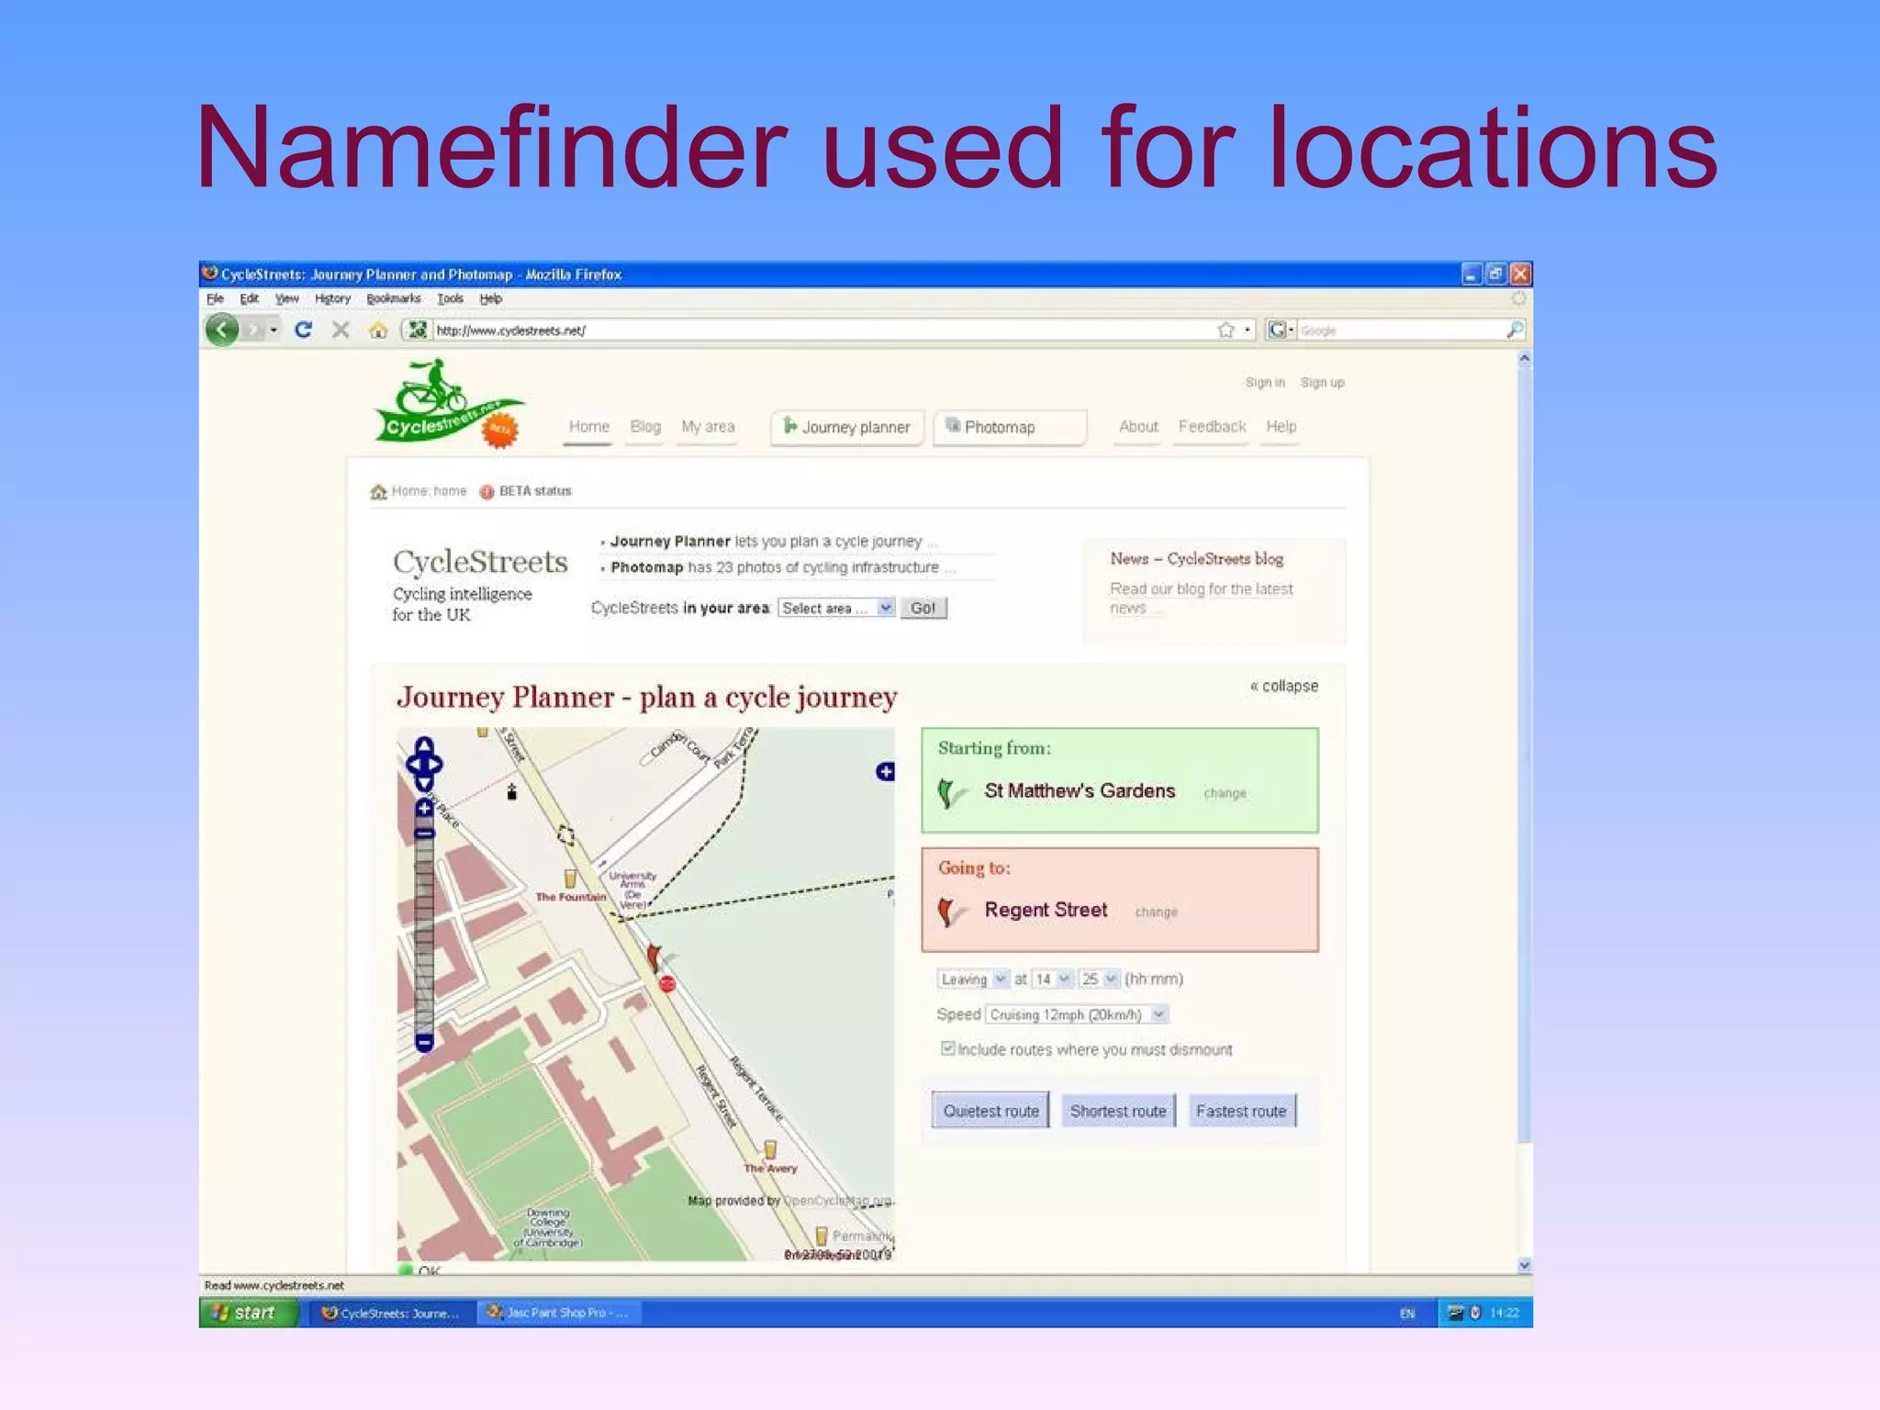The height and width of the screenshot is (1410, 1880).
Task: Click the Sign in link
Action: click(1265, 382)
